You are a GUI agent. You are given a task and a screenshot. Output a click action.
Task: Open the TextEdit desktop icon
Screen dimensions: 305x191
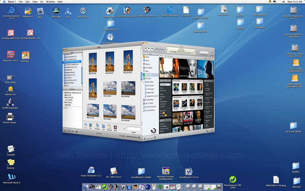click(x=11, y=149)
